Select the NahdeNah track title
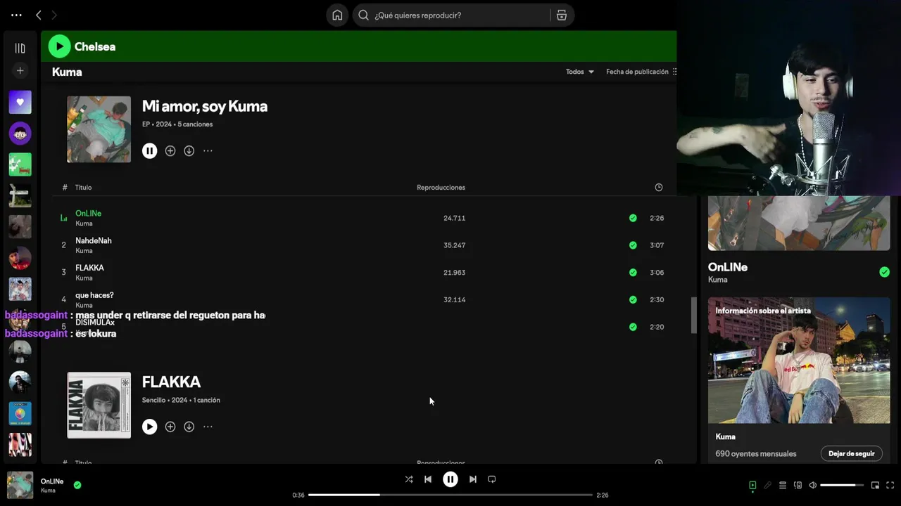This screenshot has height=506, width=901. tap(94, 240)
